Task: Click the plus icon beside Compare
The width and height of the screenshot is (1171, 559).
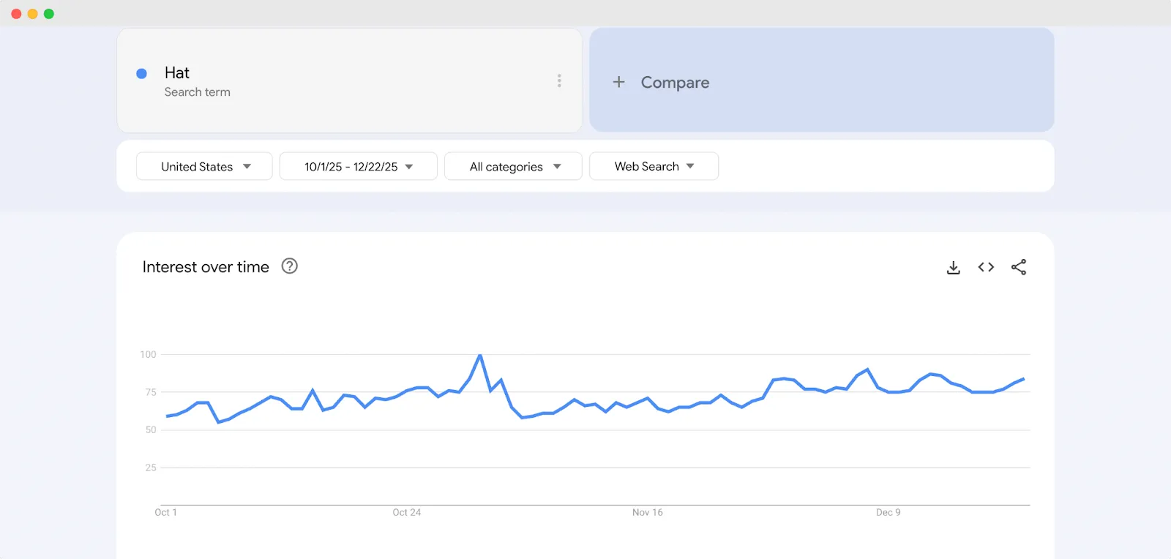Action: (618, 82)
